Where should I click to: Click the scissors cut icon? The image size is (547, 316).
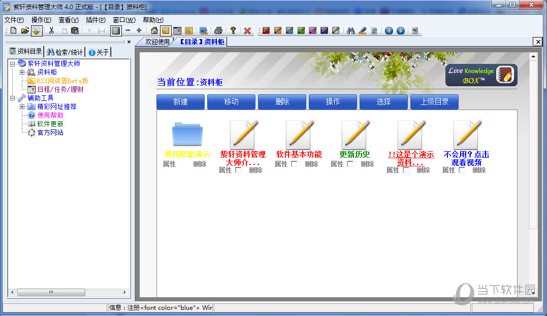52,30
